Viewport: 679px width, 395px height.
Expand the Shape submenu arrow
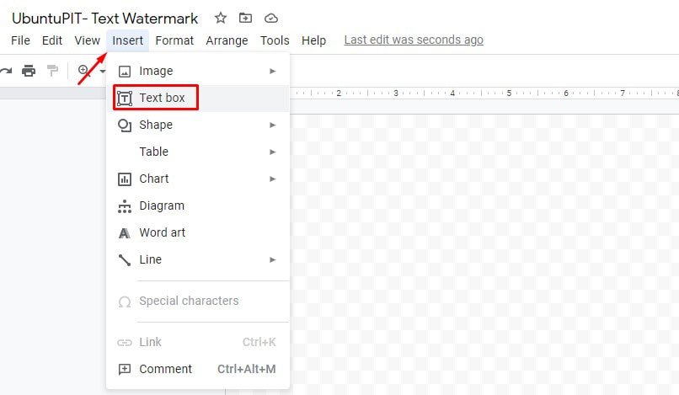(272, 125)
